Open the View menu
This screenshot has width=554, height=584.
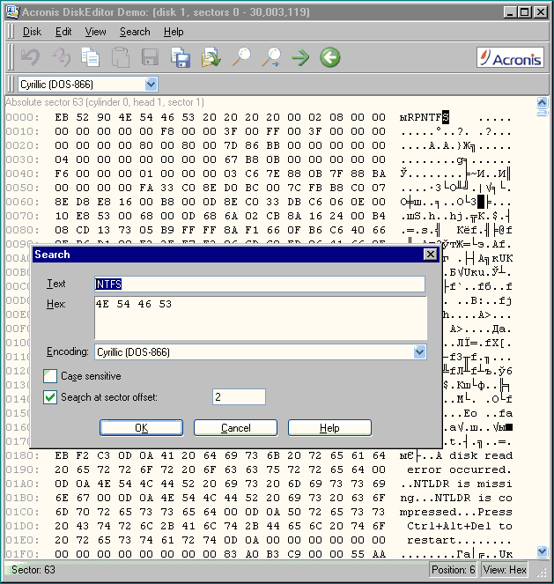(x=95, y=32)
